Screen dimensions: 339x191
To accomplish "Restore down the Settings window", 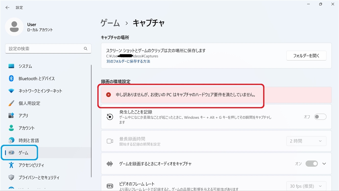I will [x=320, y=4].
